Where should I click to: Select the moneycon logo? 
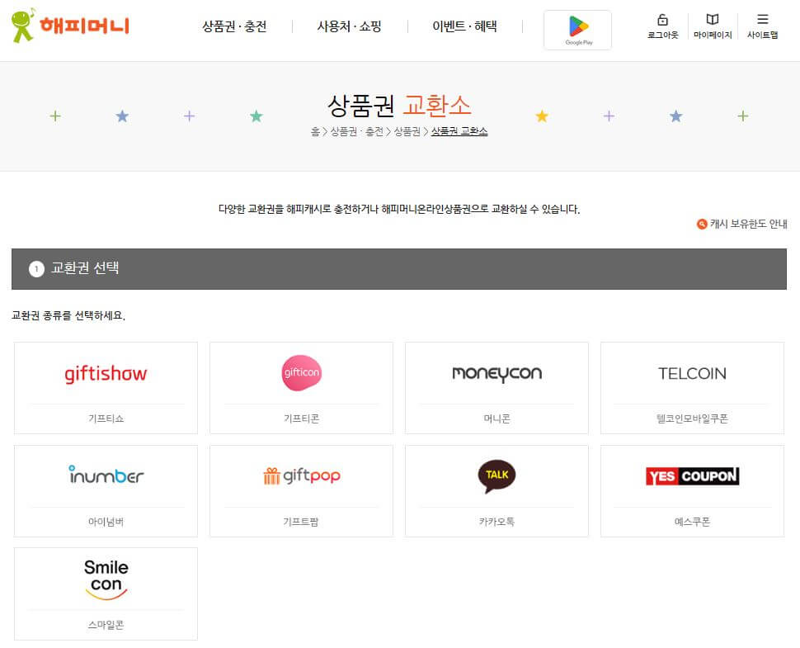coord(497,374)
